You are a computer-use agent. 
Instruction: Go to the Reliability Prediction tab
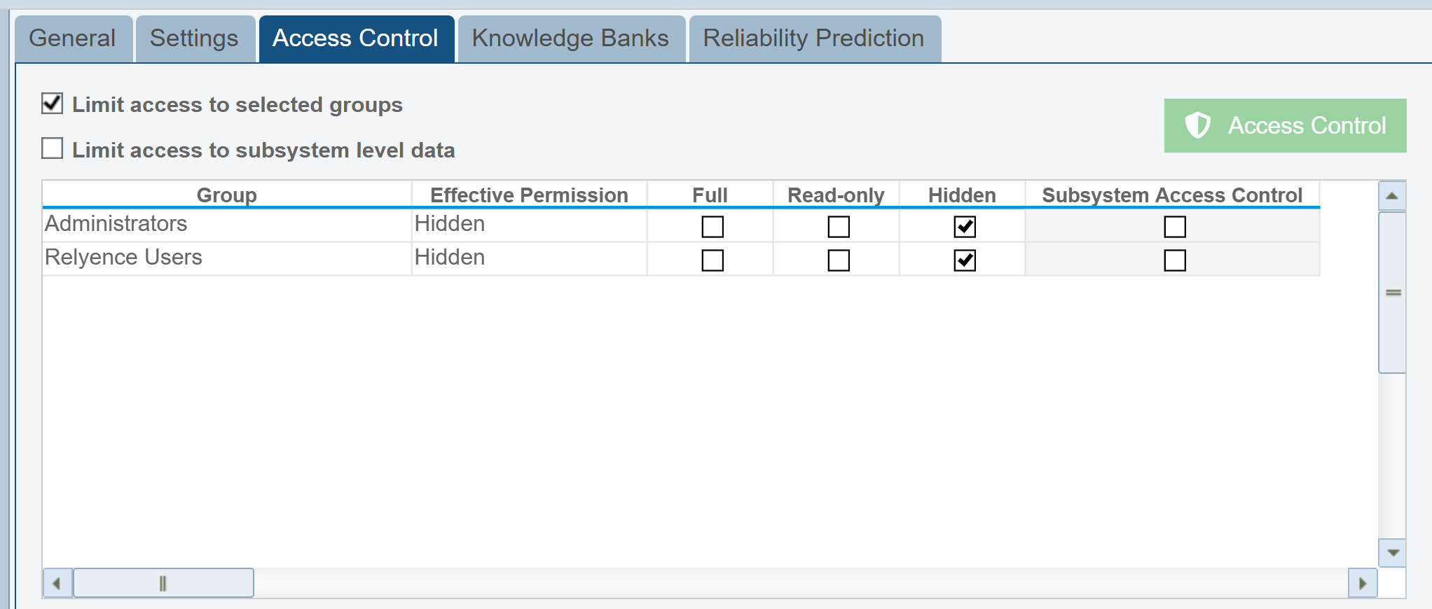coord(814,38)
